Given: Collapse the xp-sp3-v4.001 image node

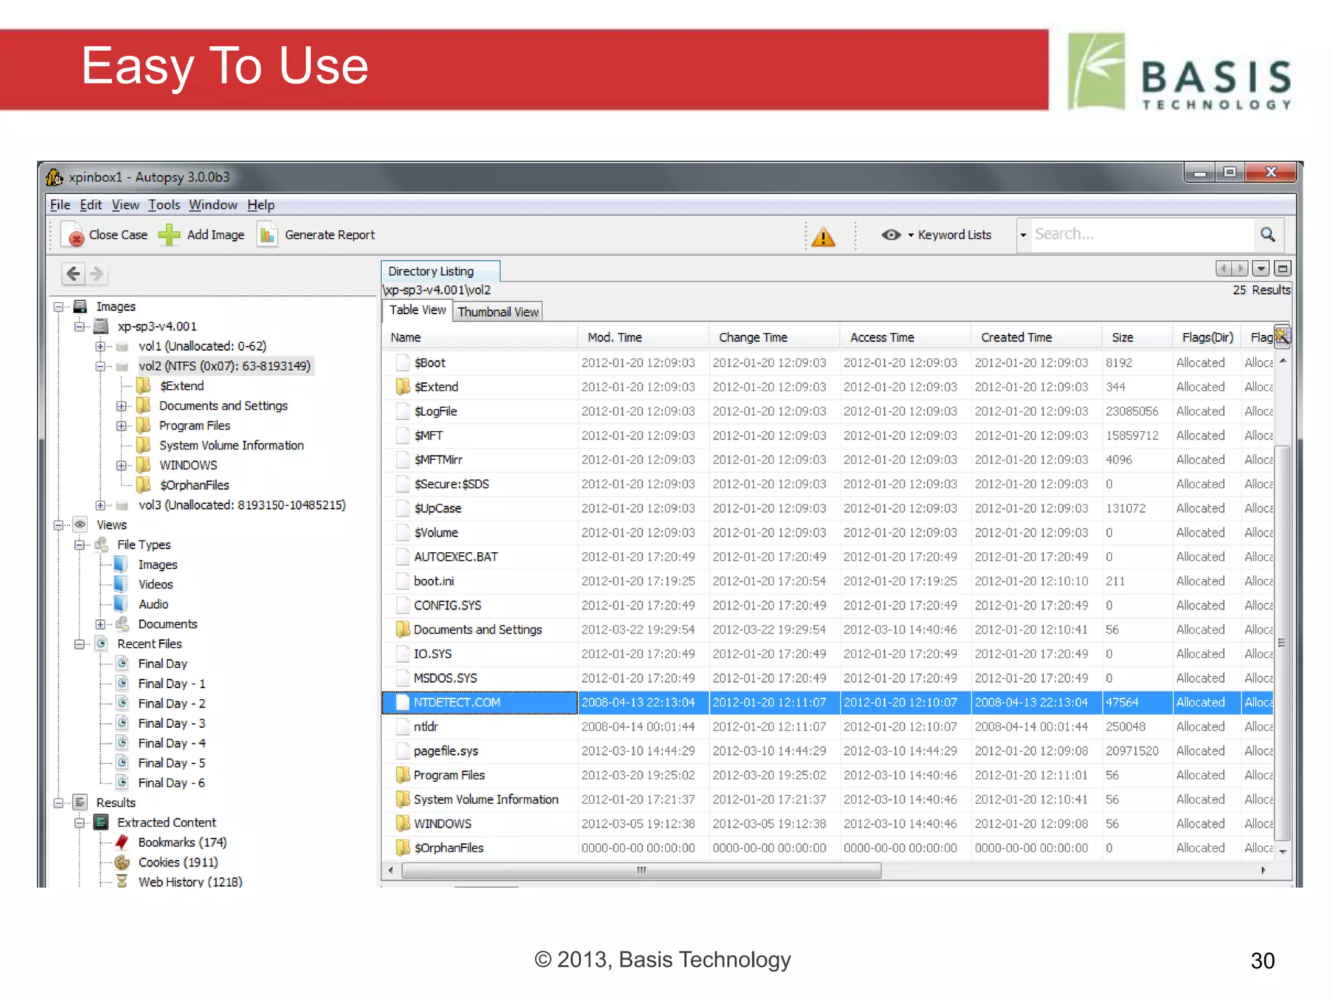Looking at the screenshot, I should click(x=79, y=326).
